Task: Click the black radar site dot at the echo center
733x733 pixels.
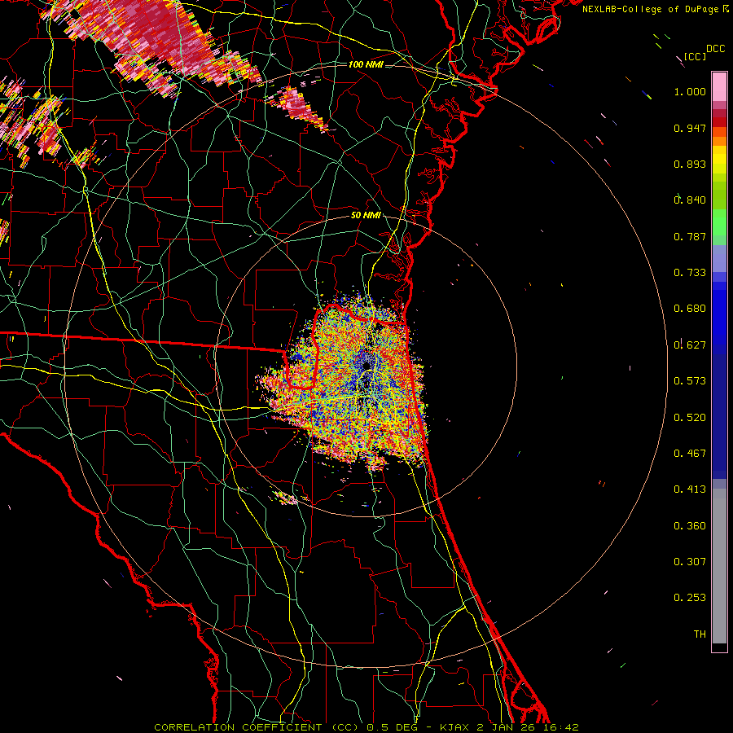Action: 366,365
